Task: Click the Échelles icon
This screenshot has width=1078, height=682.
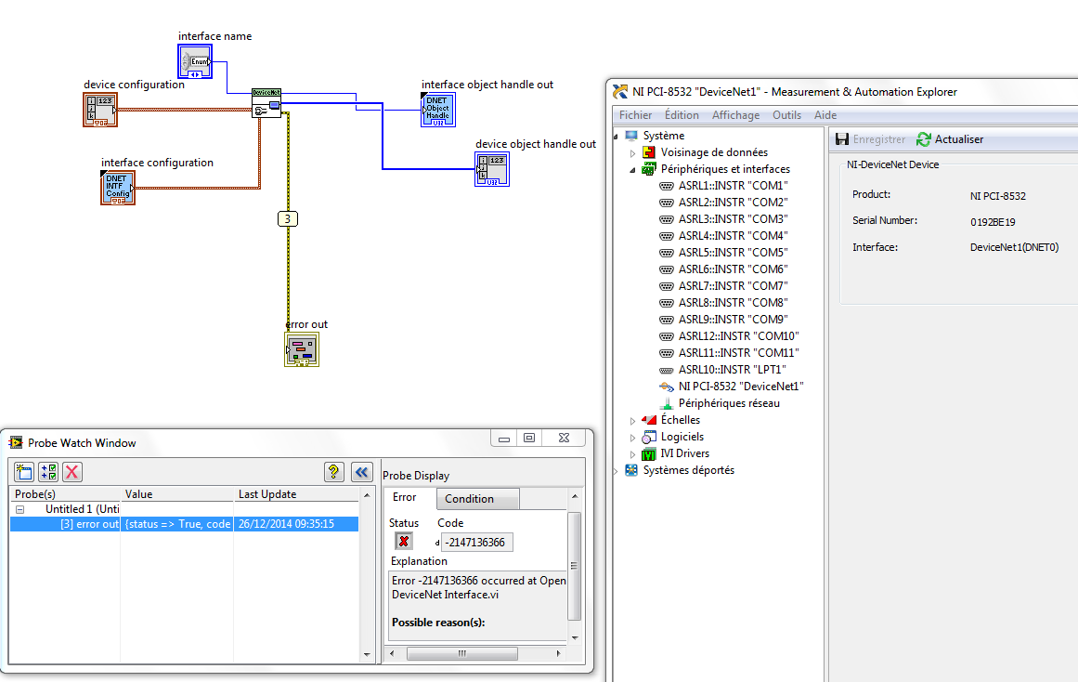Action: (648, 420)
